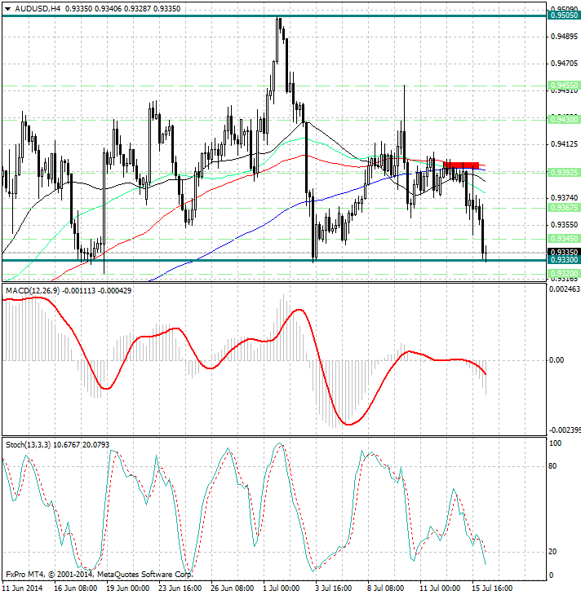Select the Stochastic scale value 20

pyautogui.click(x=553, y=552)
